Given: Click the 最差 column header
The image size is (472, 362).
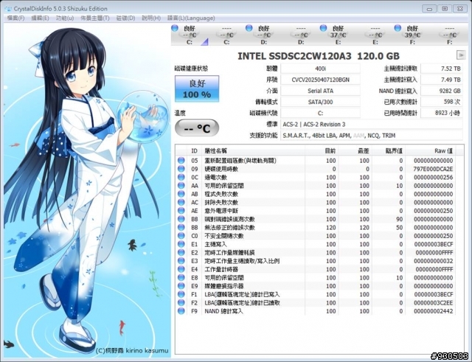Looking at the screenshot, I should [x=355, y=151].
